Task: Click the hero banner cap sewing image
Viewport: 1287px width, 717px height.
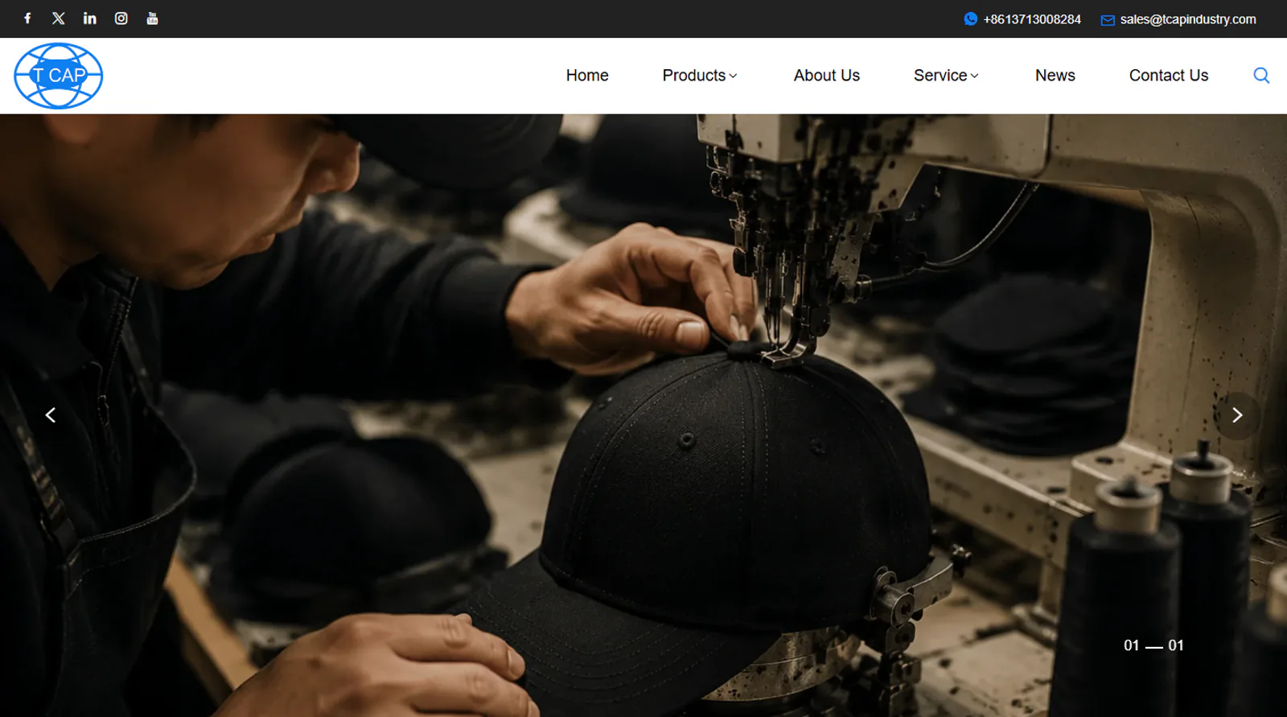Action: (643, 415)
